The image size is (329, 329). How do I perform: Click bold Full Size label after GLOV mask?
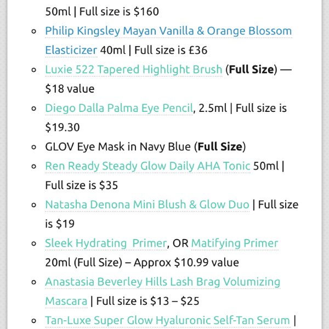click(220, 146)
